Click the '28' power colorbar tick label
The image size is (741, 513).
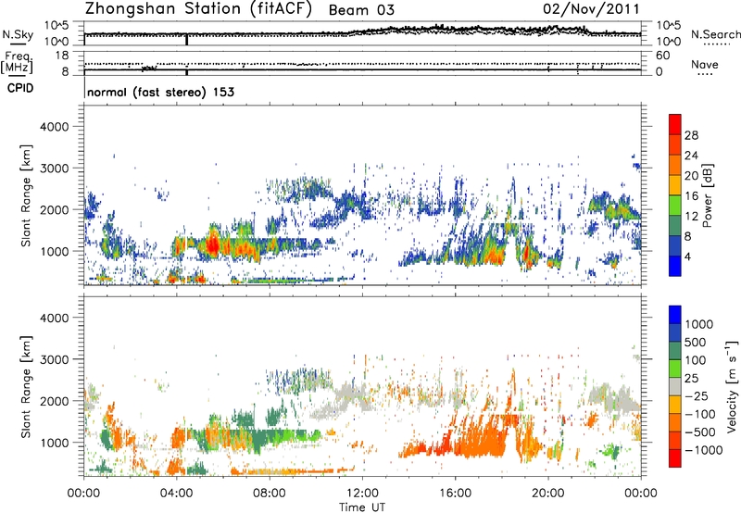click(691, 135)
